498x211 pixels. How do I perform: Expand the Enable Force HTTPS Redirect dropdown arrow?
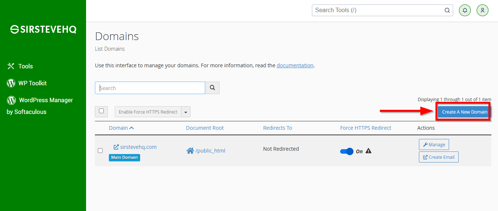[x=186, y=112]
